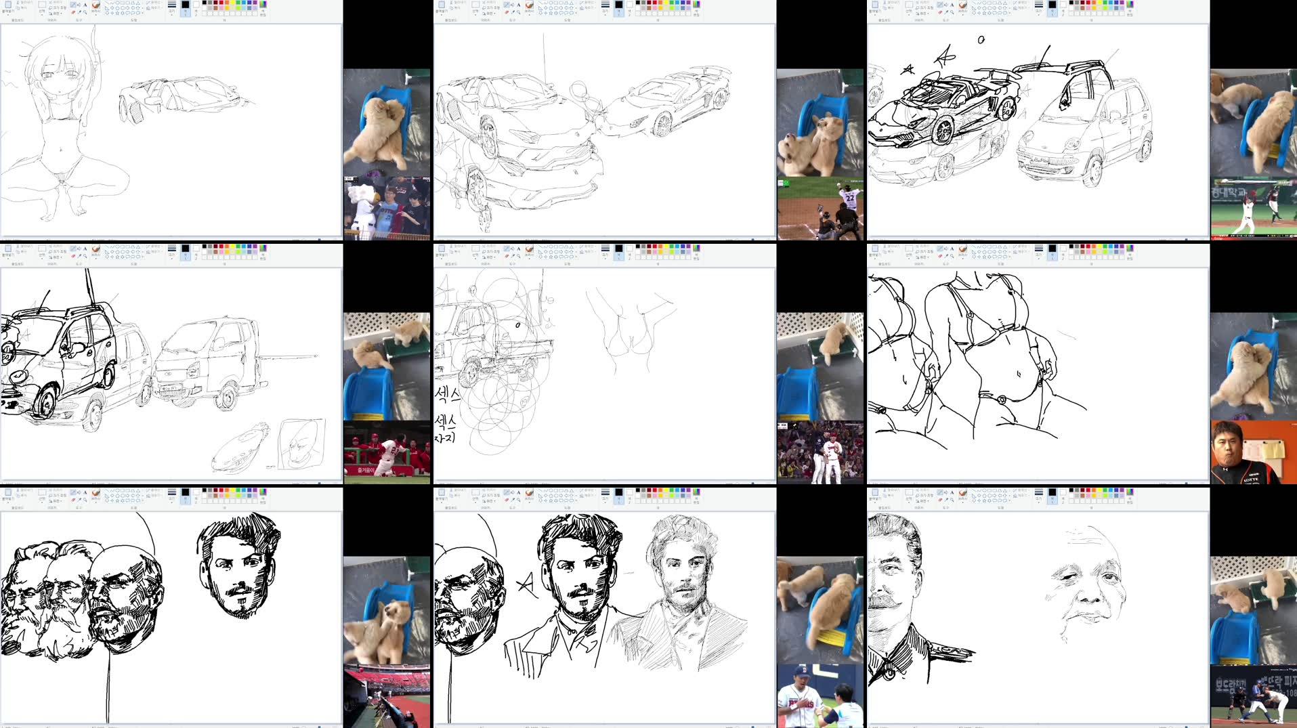Choose the five-pointed star shape
The height and width of the screenshot is (728, 1297).
click(x=116, y=13)
